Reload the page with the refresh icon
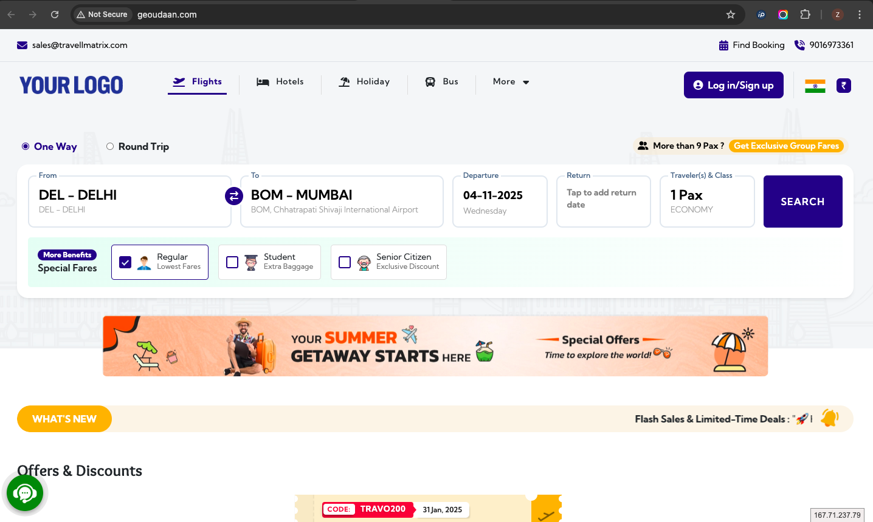The width and height of the screenshot is (873, 522). pos(55,15)
